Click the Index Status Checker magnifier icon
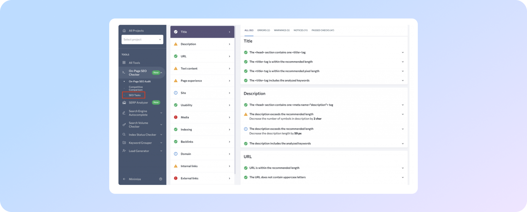Image resolution: width=527 pixels, height=212 pixels. pyautogui.click(x=124, y=134)
